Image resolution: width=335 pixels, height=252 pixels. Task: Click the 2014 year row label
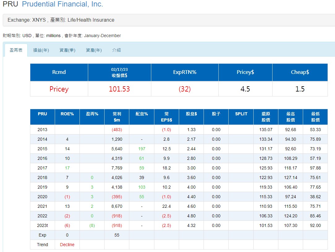tap(42, 139)
